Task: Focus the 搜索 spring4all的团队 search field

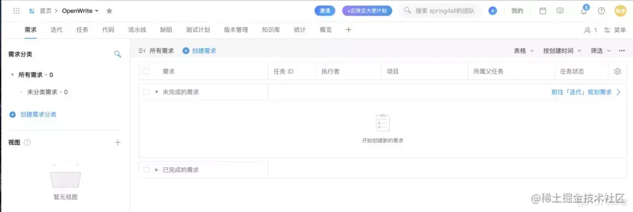Action: point(441,11)
